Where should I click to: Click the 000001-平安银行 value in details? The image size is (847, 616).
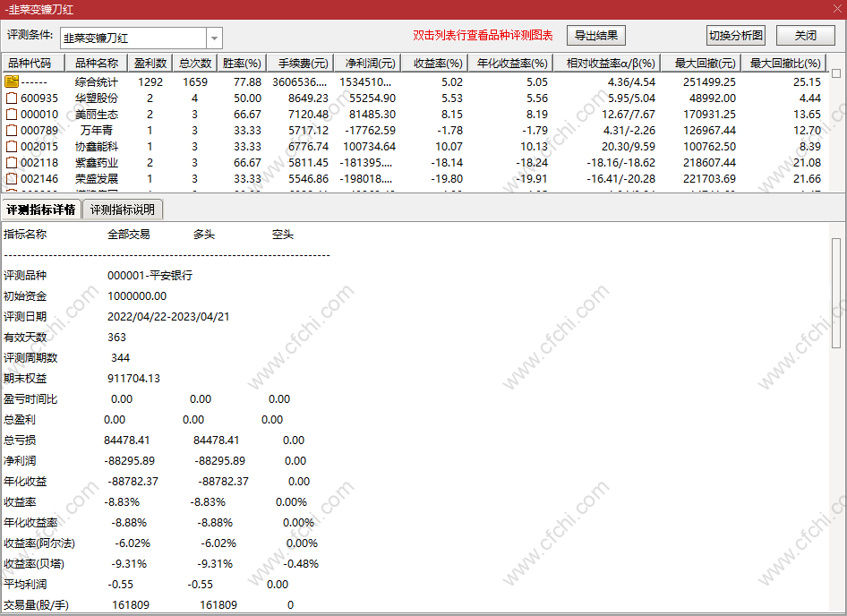point(150,276)
